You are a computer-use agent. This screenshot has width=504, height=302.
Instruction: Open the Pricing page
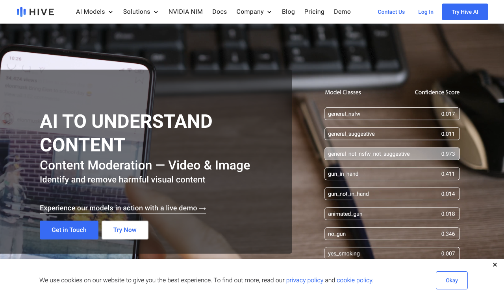coord(314,12)
